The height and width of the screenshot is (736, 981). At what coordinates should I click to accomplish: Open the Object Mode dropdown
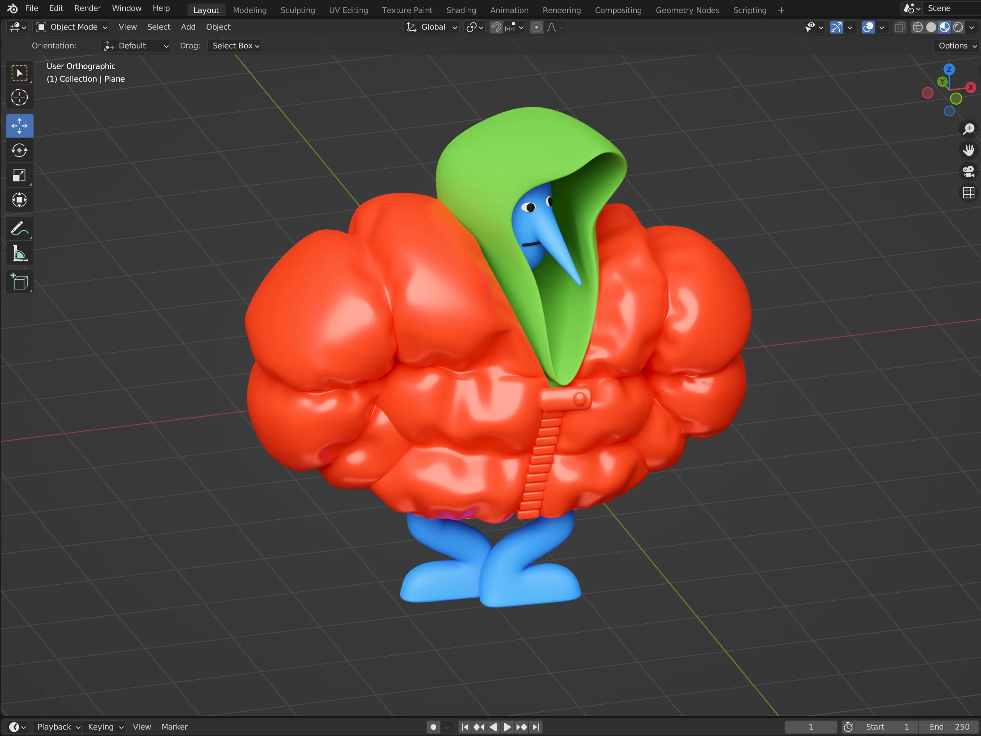(71, 28)
